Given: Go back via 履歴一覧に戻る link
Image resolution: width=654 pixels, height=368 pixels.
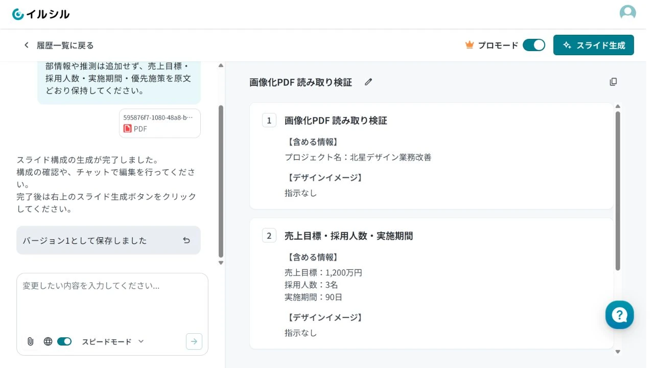Looking at the screenshot, I should (65, 45).
